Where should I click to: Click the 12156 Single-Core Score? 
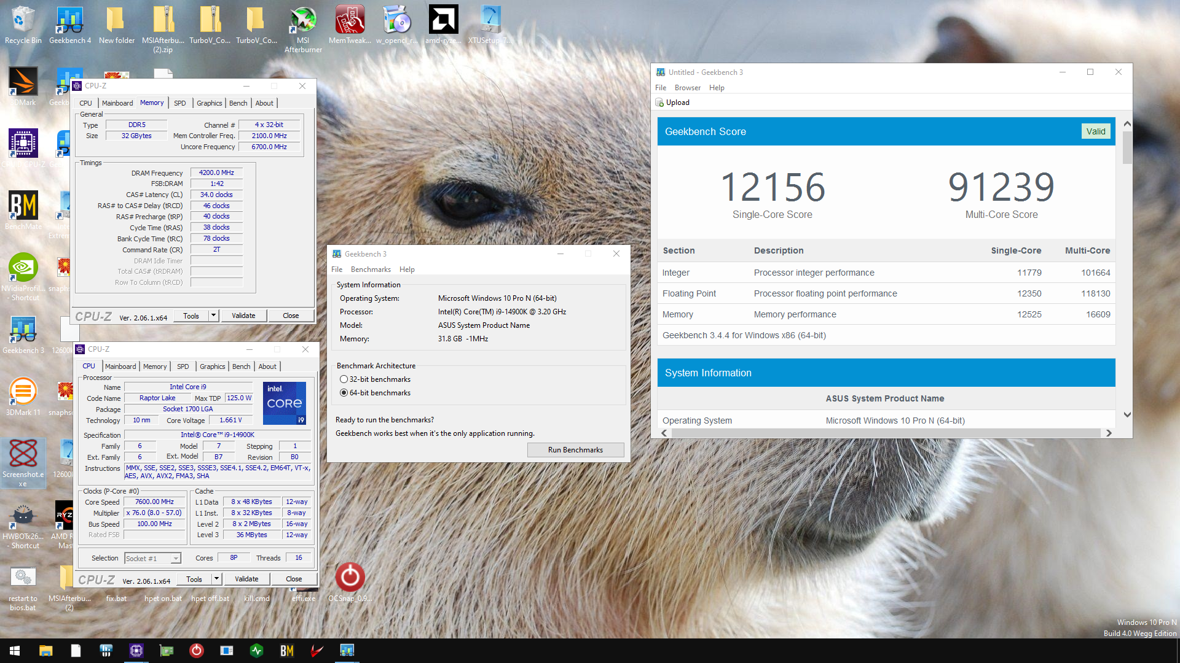pyautogui.click(x=773, y=187)
